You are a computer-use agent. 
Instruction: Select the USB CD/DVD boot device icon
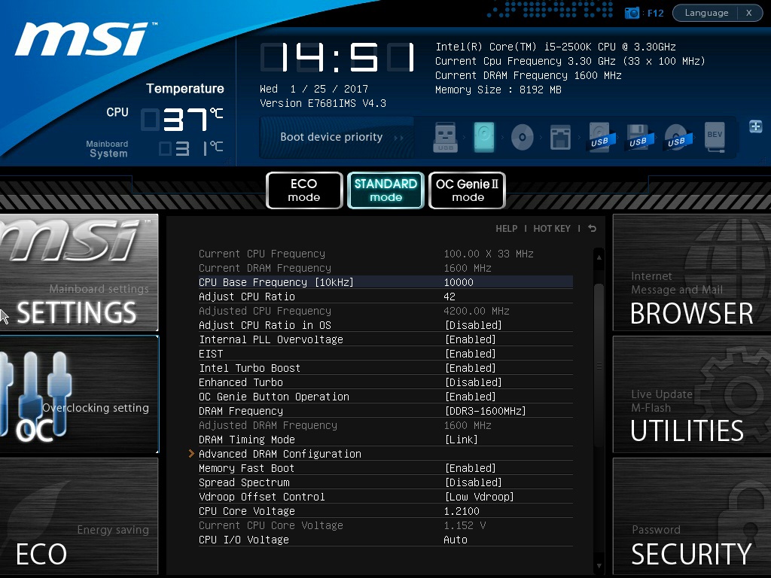coord(677,137)
